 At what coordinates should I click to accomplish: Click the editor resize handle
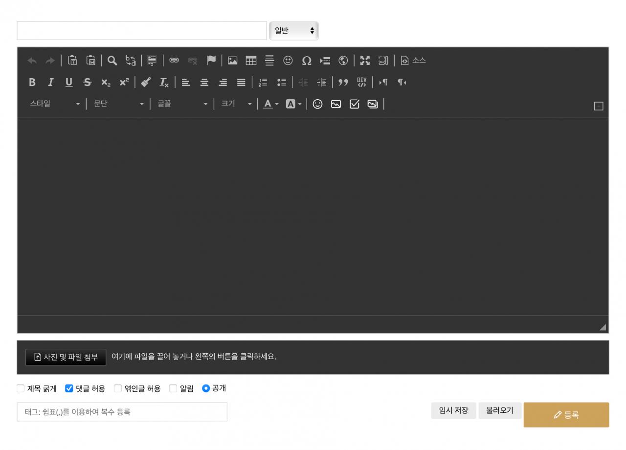pos(603,327)
